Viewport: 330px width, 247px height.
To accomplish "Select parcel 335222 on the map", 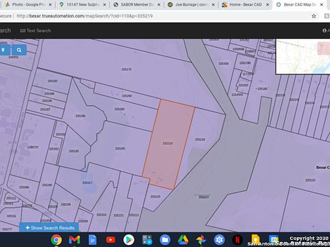I will point(204,197).
